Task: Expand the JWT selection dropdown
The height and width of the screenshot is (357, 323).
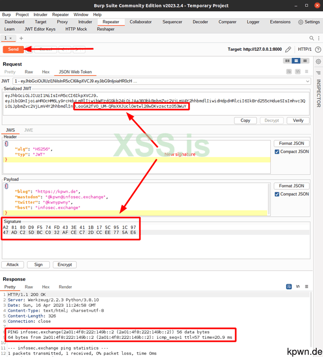Action: pyautogui.click(x=307, y=81)
